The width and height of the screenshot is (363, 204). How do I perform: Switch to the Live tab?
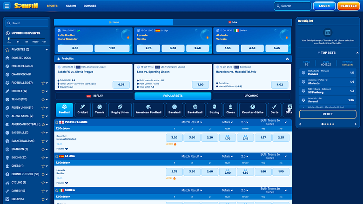coord(232,22)
